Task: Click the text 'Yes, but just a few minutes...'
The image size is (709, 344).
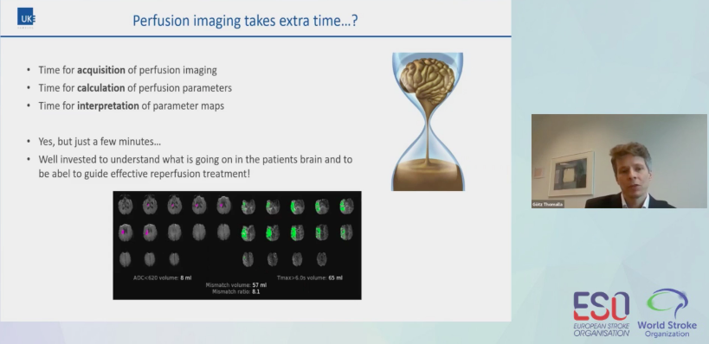Action: click(x=100, y=142)
